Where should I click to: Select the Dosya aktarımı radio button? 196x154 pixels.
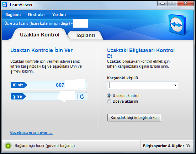coord(109,101)
